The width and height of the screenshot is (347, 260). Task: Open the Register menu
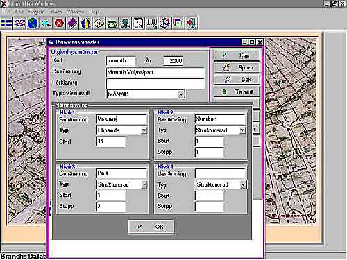36,12
